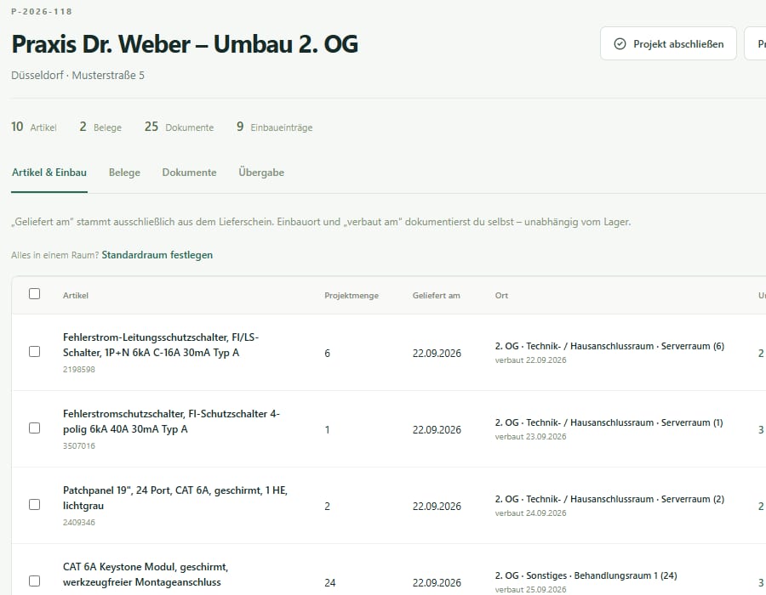The width and height of the screenshot is (766, 595).
Task: Tick the Patchpanel 19" row checkbox
Action: click(34, 505)
